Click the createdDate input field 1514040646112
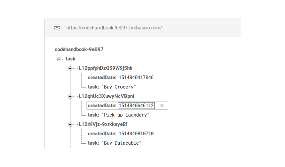The image size is (285, 167). [136, 106]
